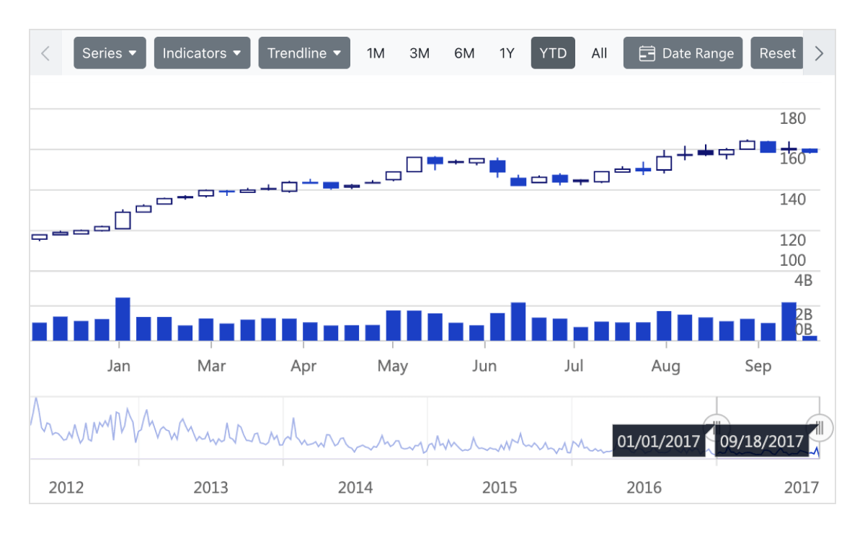Viewport: 865px width, 533px height.
Task: Select the 1Y period
Action: [x=507, y=53]
